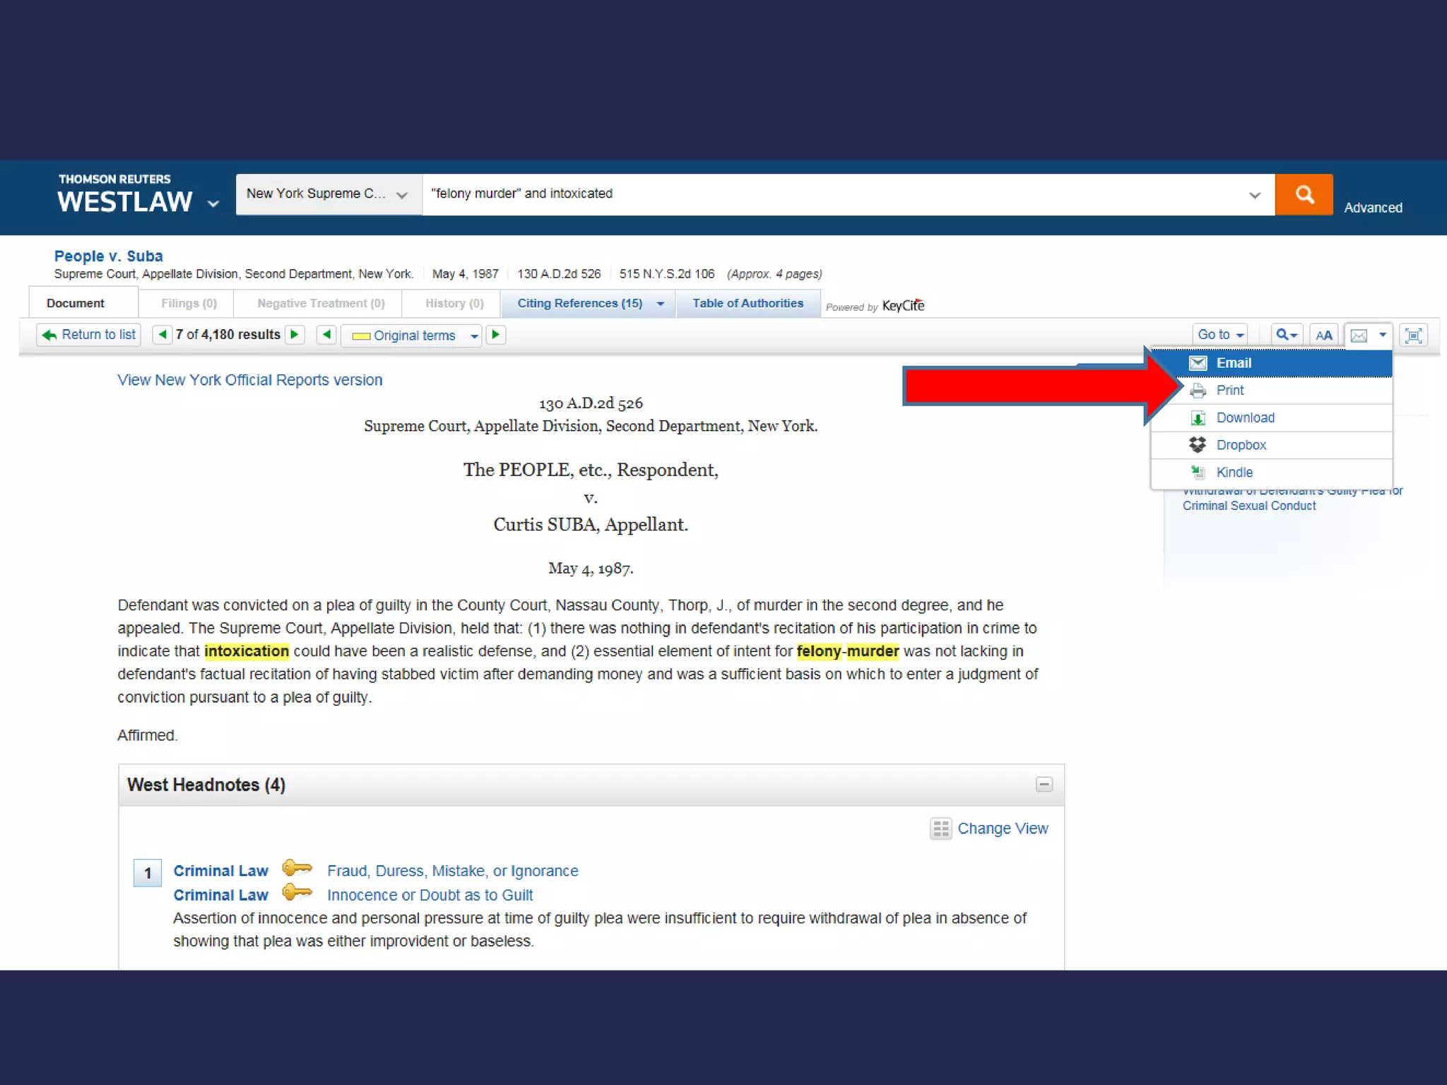Click the fullscreen view icon
Image resolution: width=1447 pixels, height=1085 pixels.
1413,336
